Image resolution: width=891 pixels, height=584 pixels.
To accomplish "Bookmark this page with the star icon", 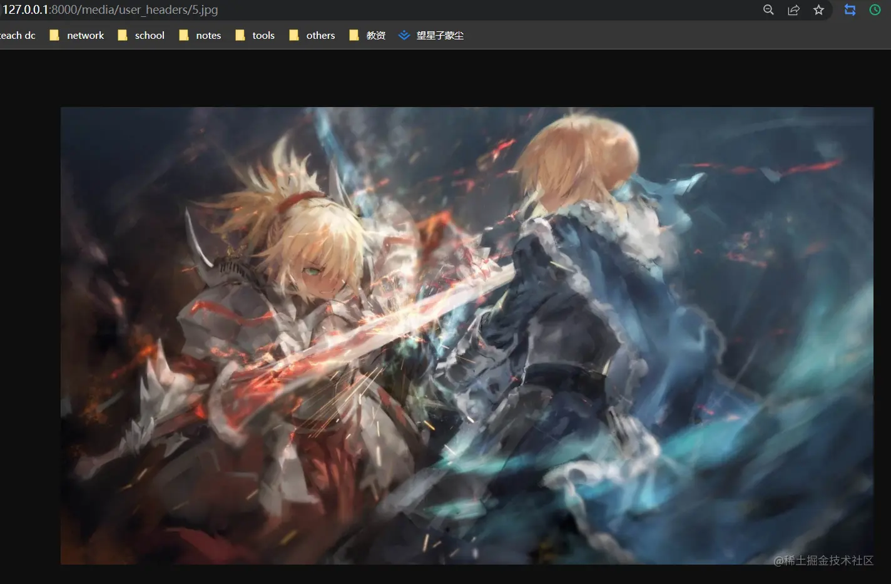I will (x=818, y=10).
